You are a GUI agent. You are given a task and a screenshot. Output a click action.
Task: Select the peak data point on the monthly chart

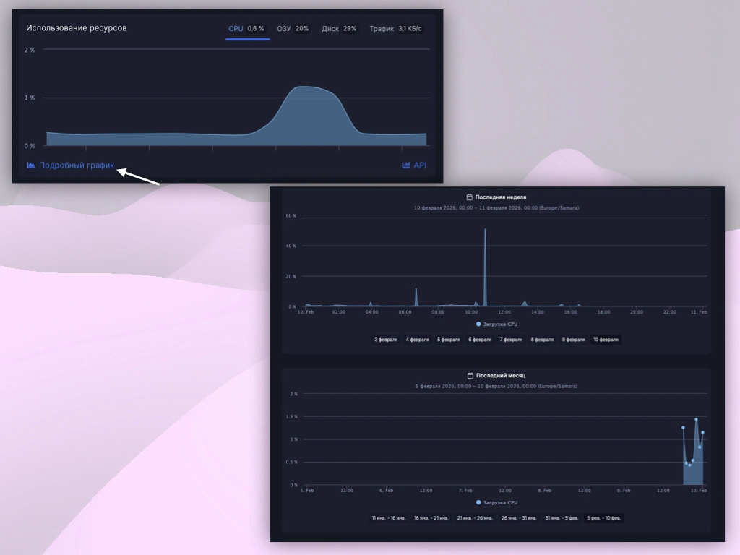point(696,418)
